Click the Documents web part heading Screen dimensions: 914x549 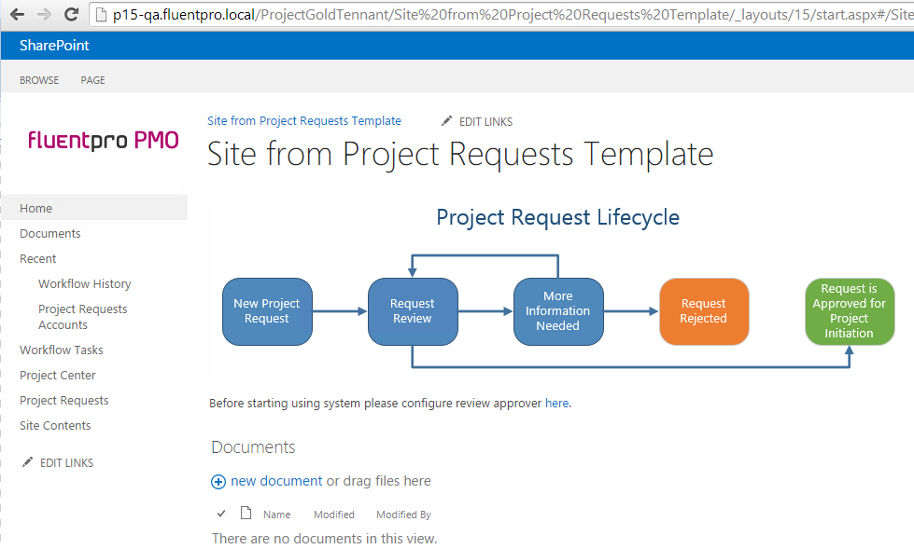tap(253, 447)
